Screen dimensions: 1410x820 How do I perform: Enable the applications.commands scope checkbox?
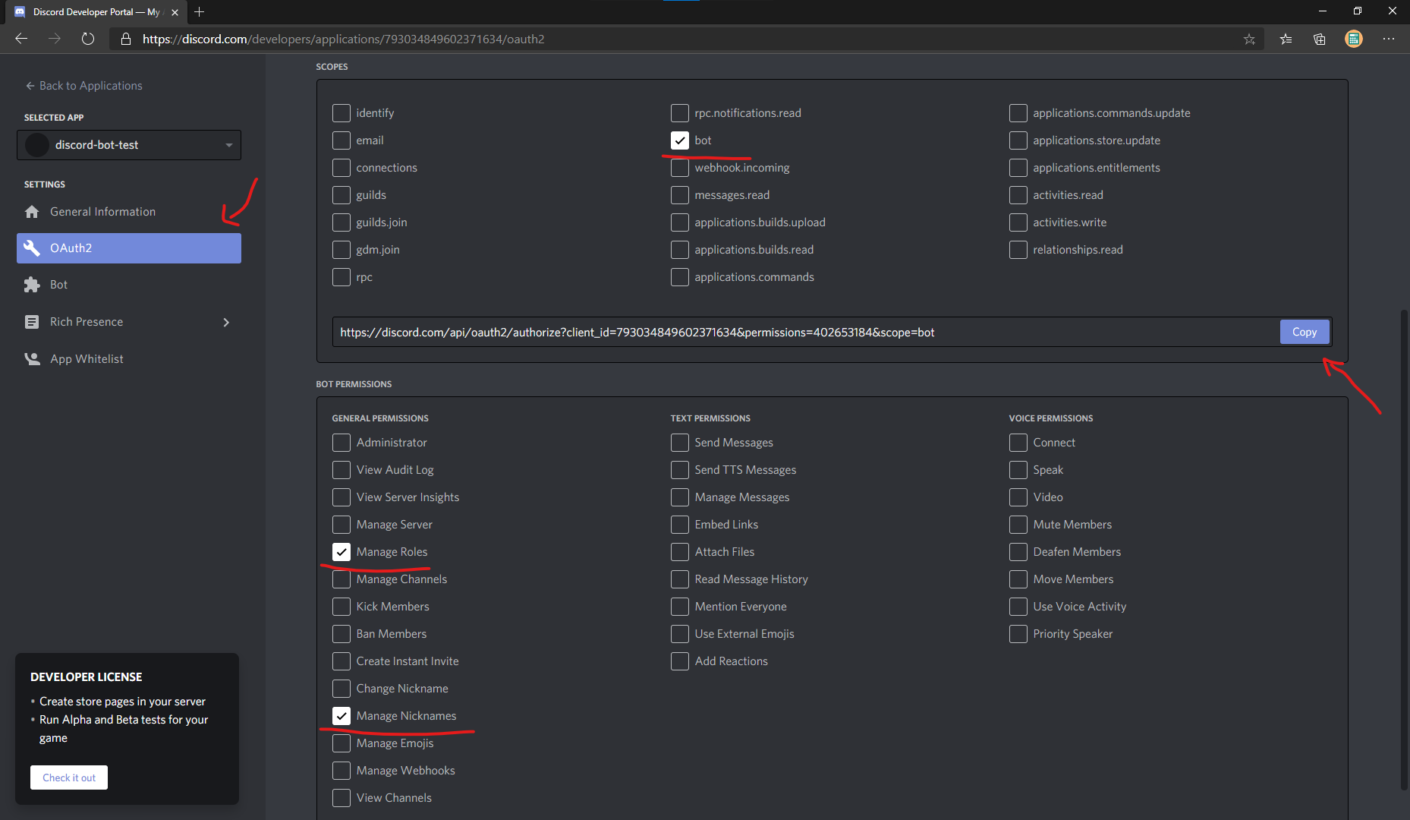[x=680, y=277]
